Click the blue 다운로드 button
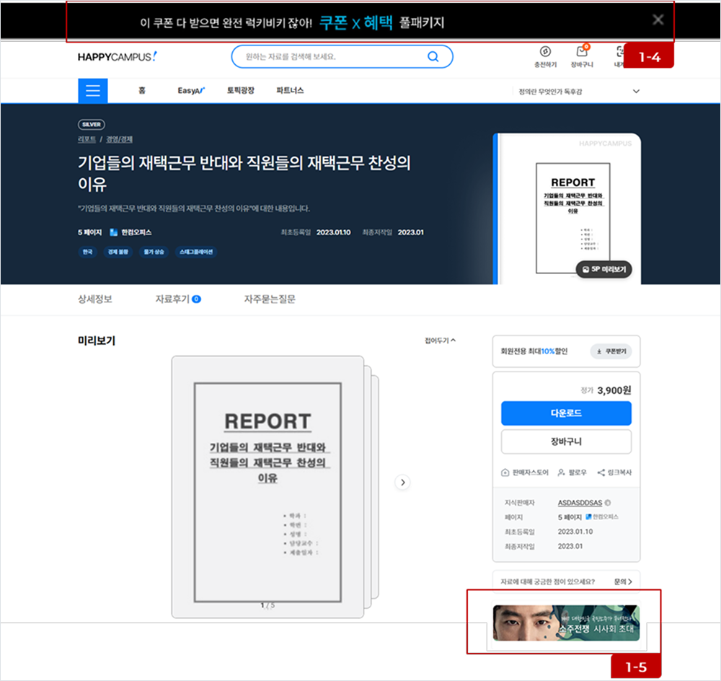Image resolution: width=721 pixels, height=681 pixels. [x=566, y=413]
